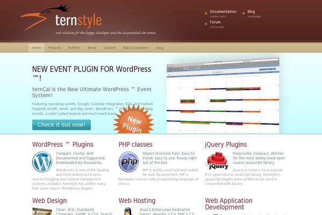This screenshot has height=215, width=322.
Task: Click the bullet dot beside Documentation
Action: (x=206, y=13)
